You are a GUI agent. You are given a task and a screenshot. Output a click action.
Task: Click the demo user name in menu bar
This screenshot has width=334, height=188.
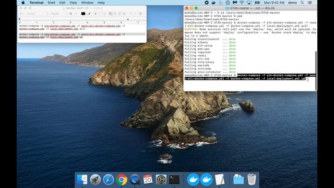292,3
